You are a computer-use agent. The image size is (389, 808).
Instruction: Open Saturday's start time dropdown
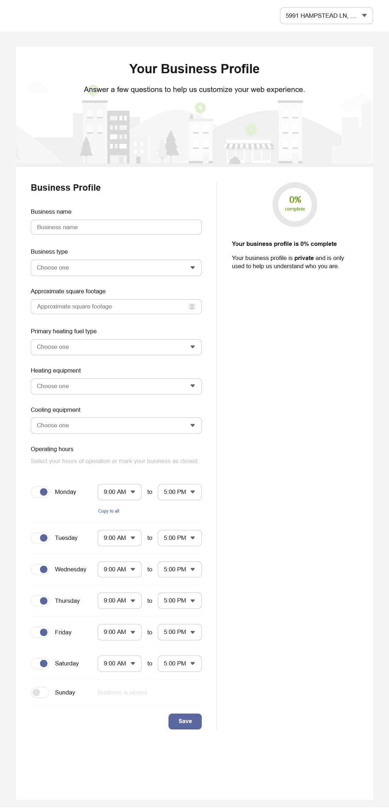119,663
